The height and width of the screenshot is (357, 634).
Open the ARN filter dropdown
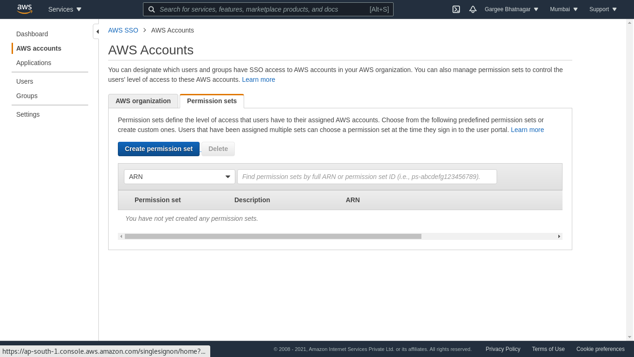click(x=180, y=177)
